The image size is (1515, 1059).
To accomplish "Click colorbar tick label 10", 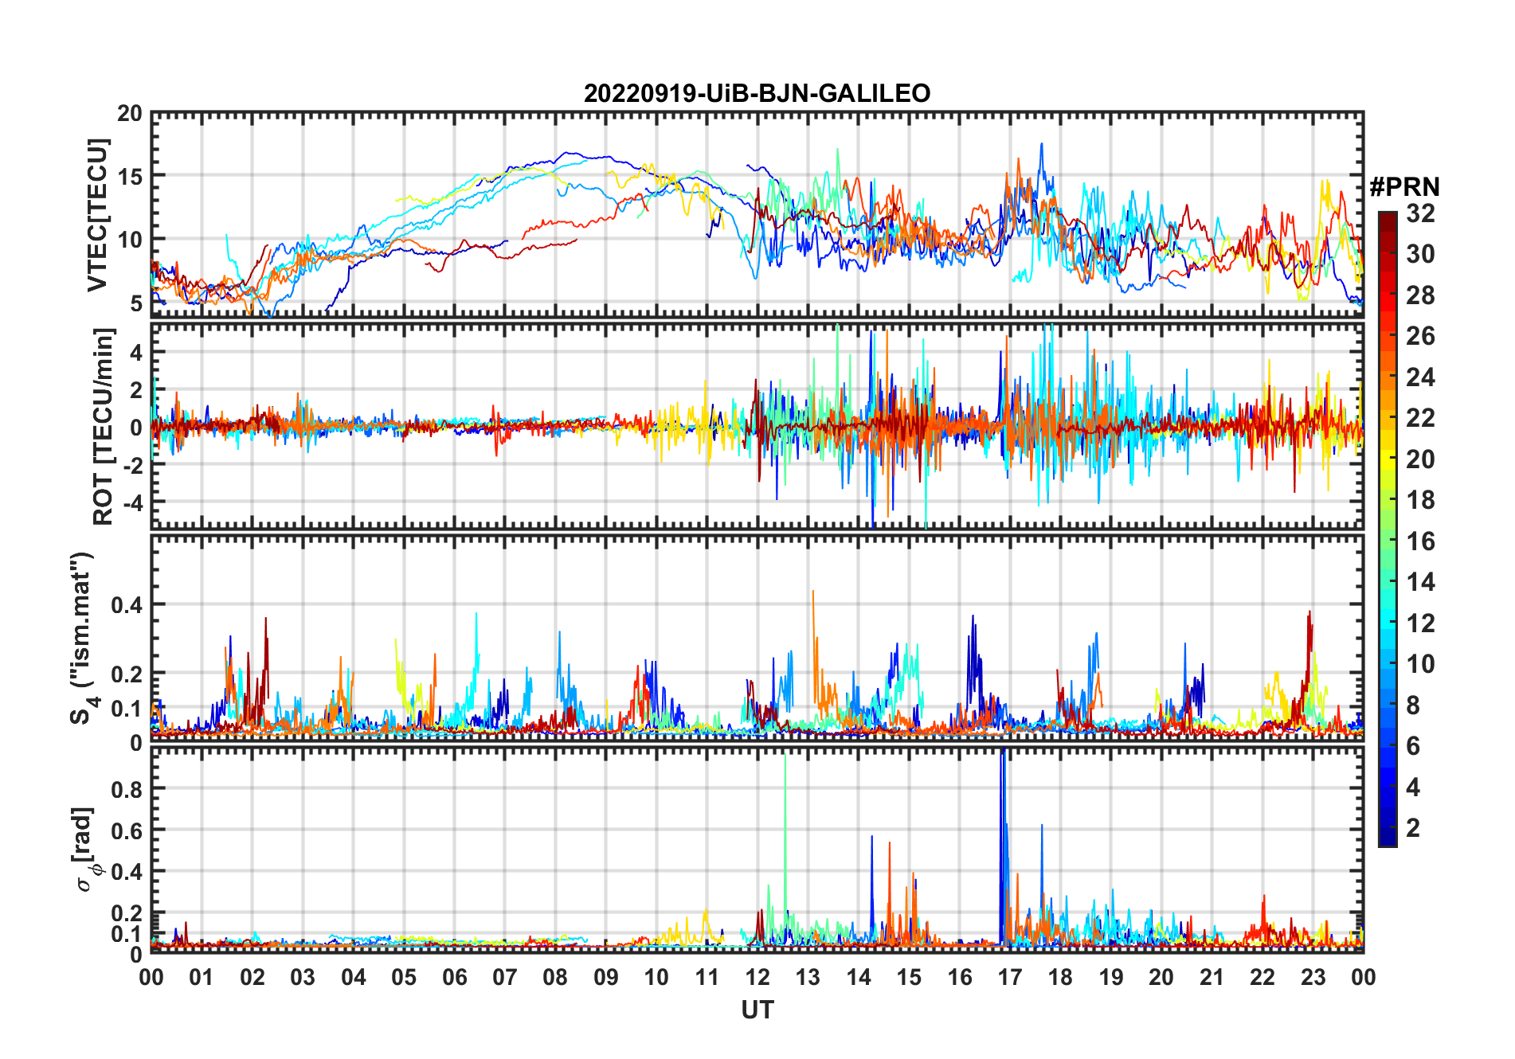I will [1420, 663].
